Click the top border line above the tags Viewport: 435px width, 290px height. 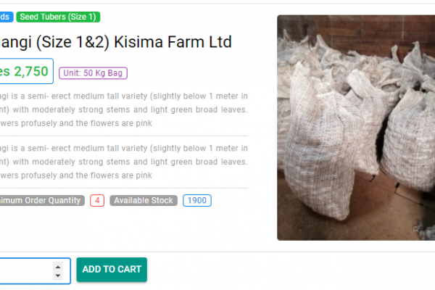(217, 4)
